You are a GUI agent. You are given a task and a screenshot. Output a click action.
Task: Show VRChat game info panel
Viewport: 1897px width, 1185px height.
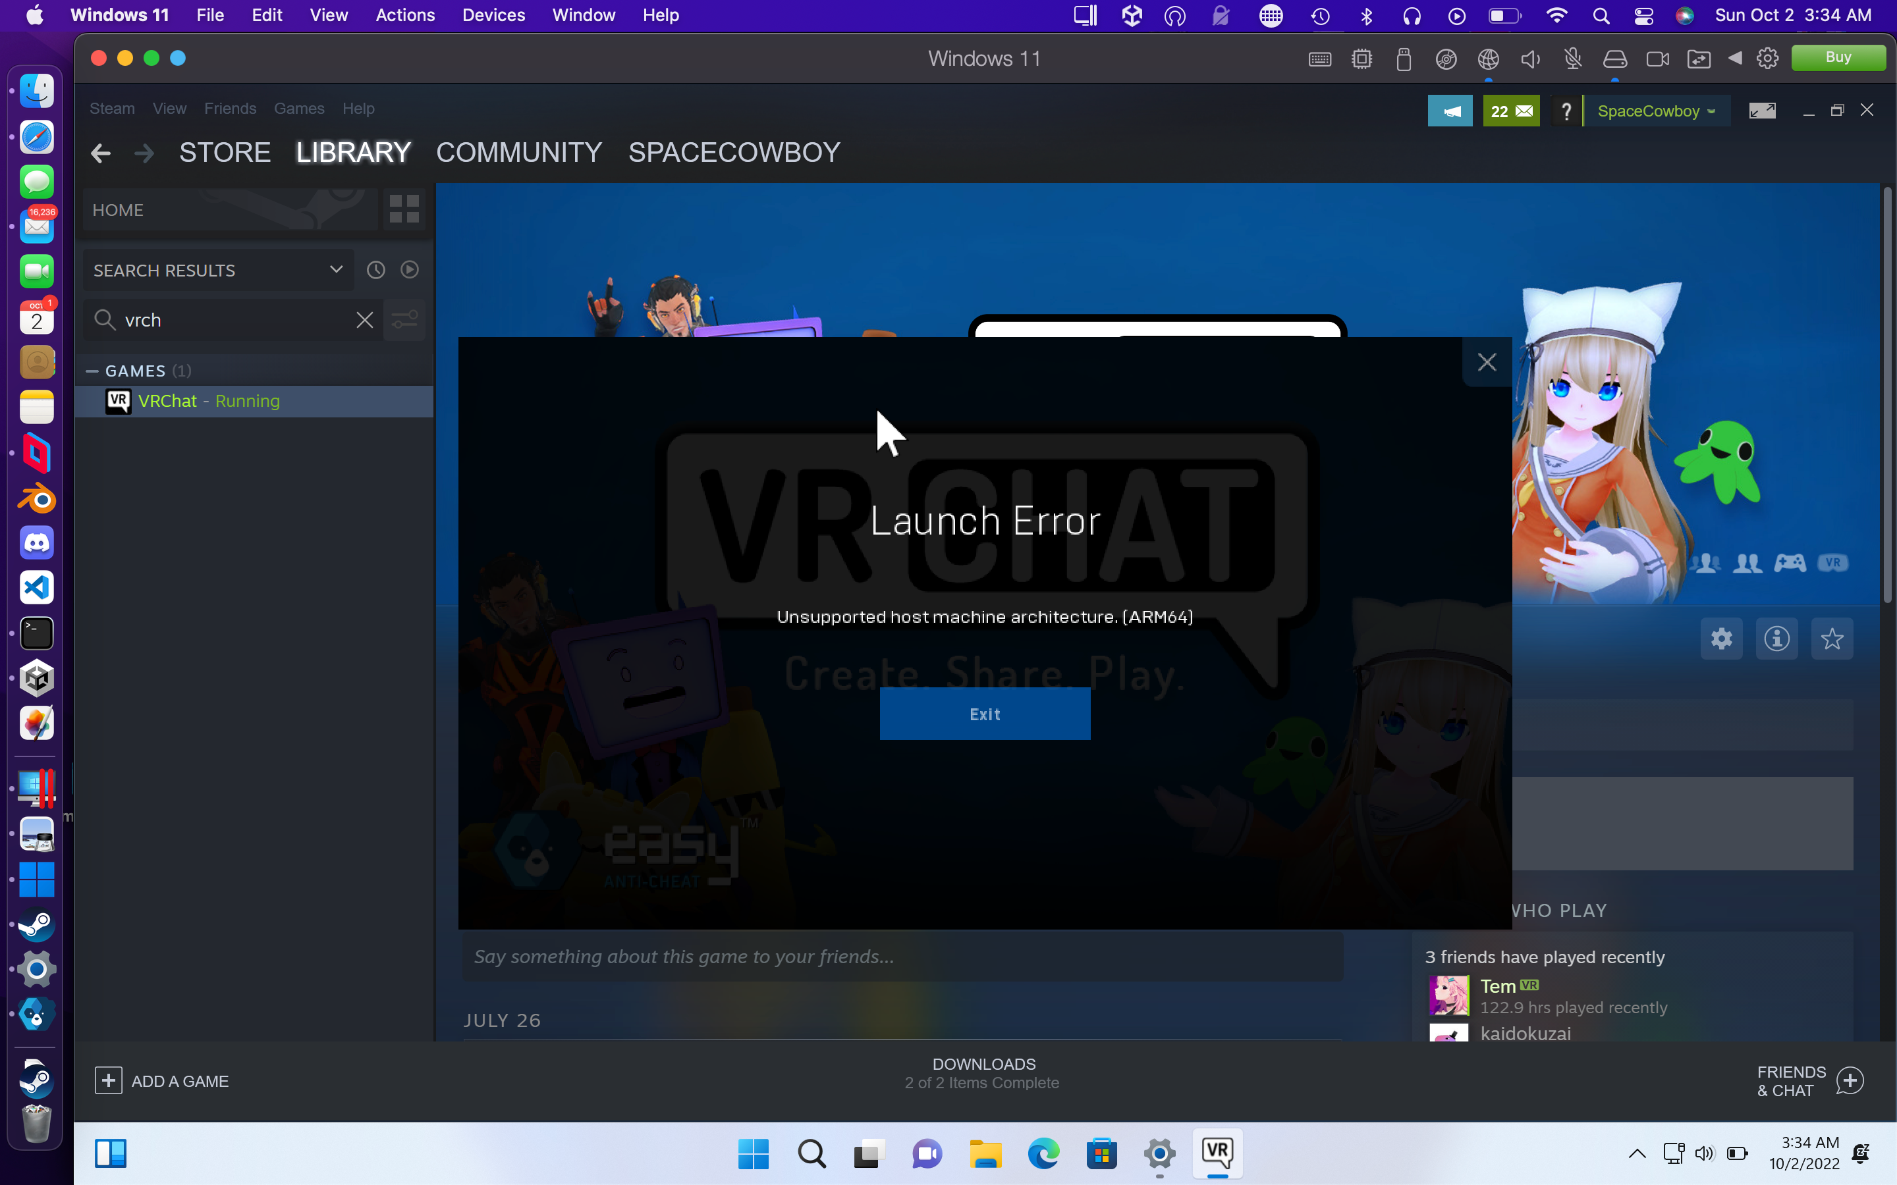click(x=1776, y=639)
